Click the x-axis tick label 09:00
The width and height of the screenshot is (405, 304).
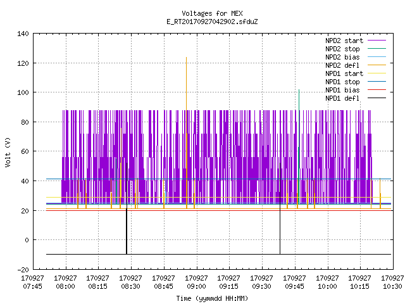point(196,286)
